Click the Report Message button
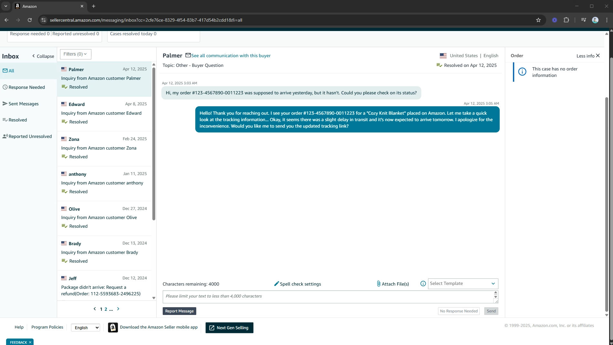This screenshot has height=345, width=613. 179,311
